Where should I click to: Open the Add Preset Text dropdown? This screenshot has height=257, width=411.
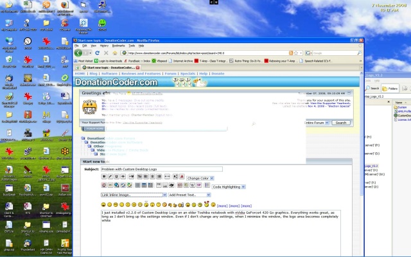tap(191, 195)
